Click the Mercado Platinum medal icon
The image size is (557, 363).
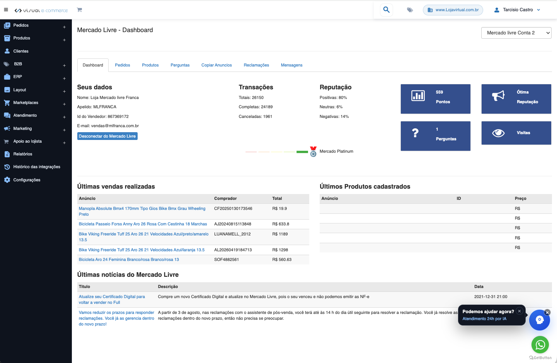point(313,152)
